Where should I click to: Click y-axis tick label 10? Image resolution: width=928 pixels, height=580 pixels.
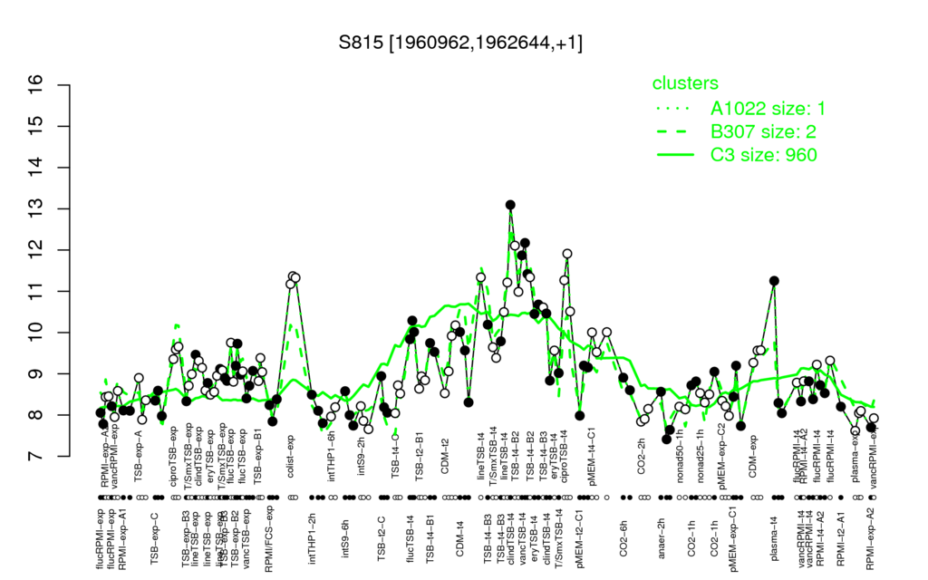tap(36, 333)
